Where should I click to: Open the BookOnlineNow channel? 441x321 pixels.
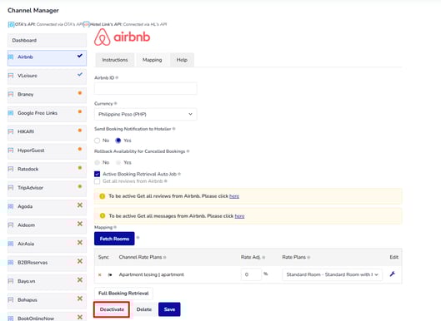point(47,317)
